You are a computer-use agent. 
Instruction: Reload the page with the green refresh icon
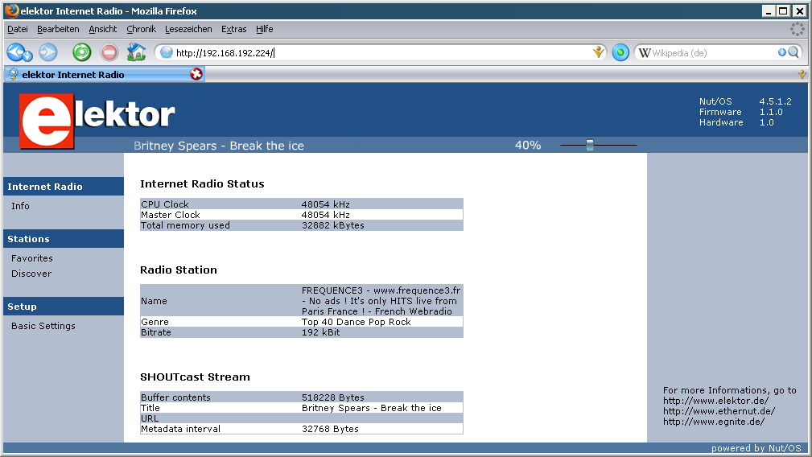pyautogui.click(x=82, y=52)
